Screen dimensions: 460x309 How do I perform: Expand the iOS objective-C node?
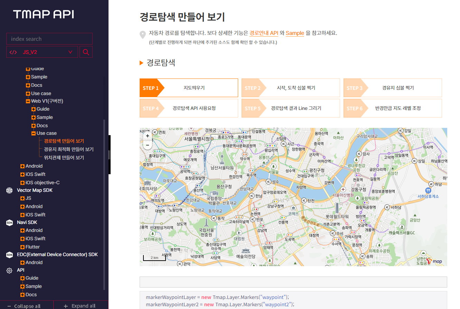point(22,183)
